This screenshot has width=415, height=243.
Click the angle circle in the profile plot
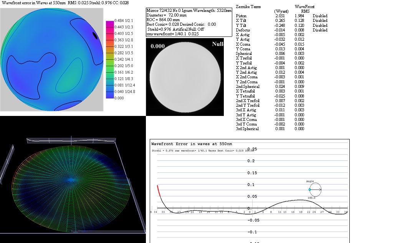coord(315,190)
